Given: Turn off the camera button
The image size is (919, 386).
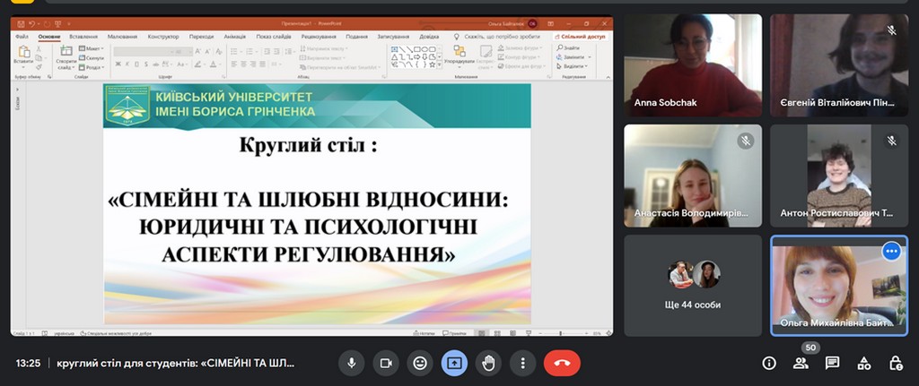Looking at the screenshot, I should (x=385, y=363).
